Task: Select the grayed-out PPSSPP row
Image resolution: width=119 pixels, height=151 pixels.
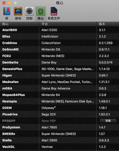Action: [59, 121]
